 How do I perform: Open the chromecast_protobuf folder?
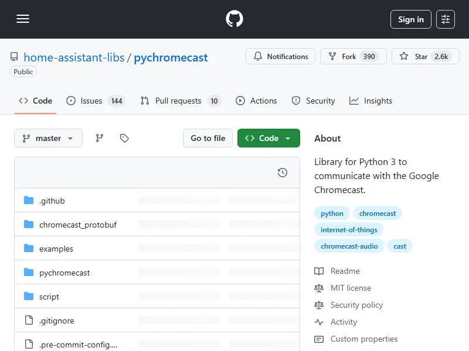[x=77, y=225]
